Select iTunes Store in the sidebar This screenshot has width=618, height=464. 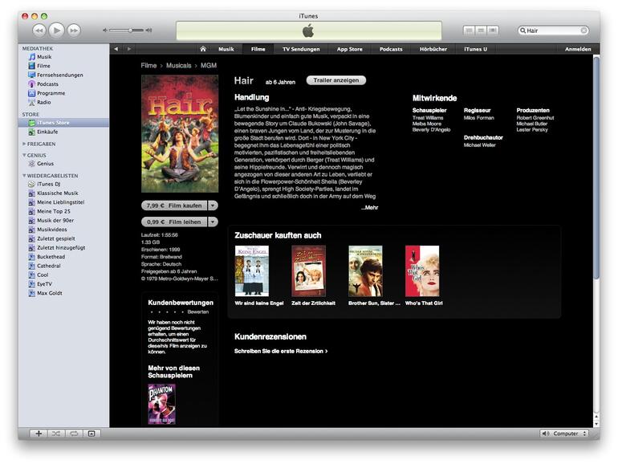(63, 123)
